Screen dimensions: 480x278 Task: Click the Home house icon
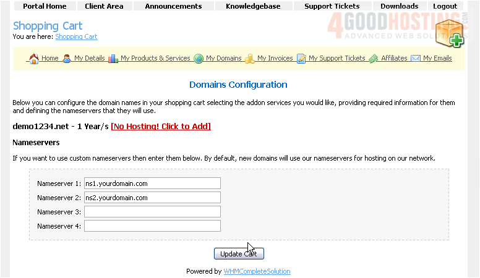pyautogui.click(x=33, y=59)
